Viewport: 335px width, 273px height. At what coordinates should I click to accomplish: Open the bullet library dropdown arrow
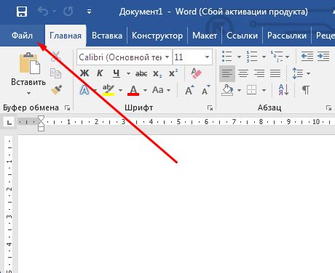coord(239,57)
